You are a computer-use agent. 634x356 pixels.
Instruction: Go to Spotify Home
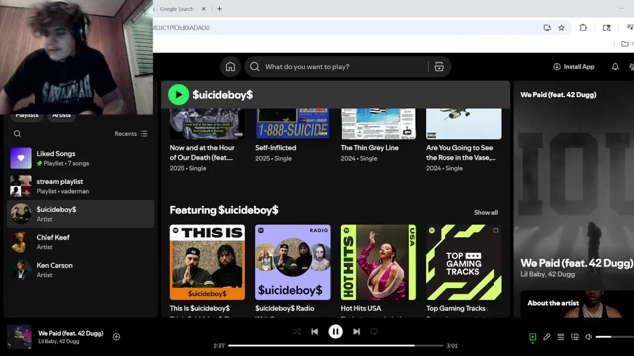[x=230, y=67]
